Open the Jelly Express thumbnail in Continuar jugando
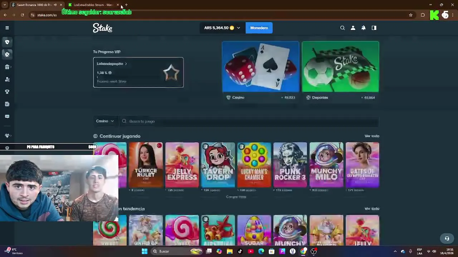458x257 pixels. click(x=182, y=165)
